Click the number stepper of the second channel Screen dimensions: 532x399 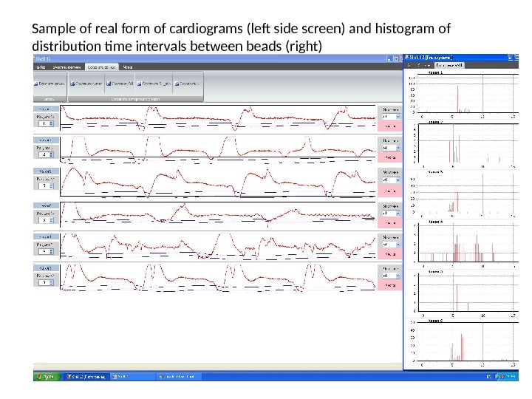coord(46,154)
